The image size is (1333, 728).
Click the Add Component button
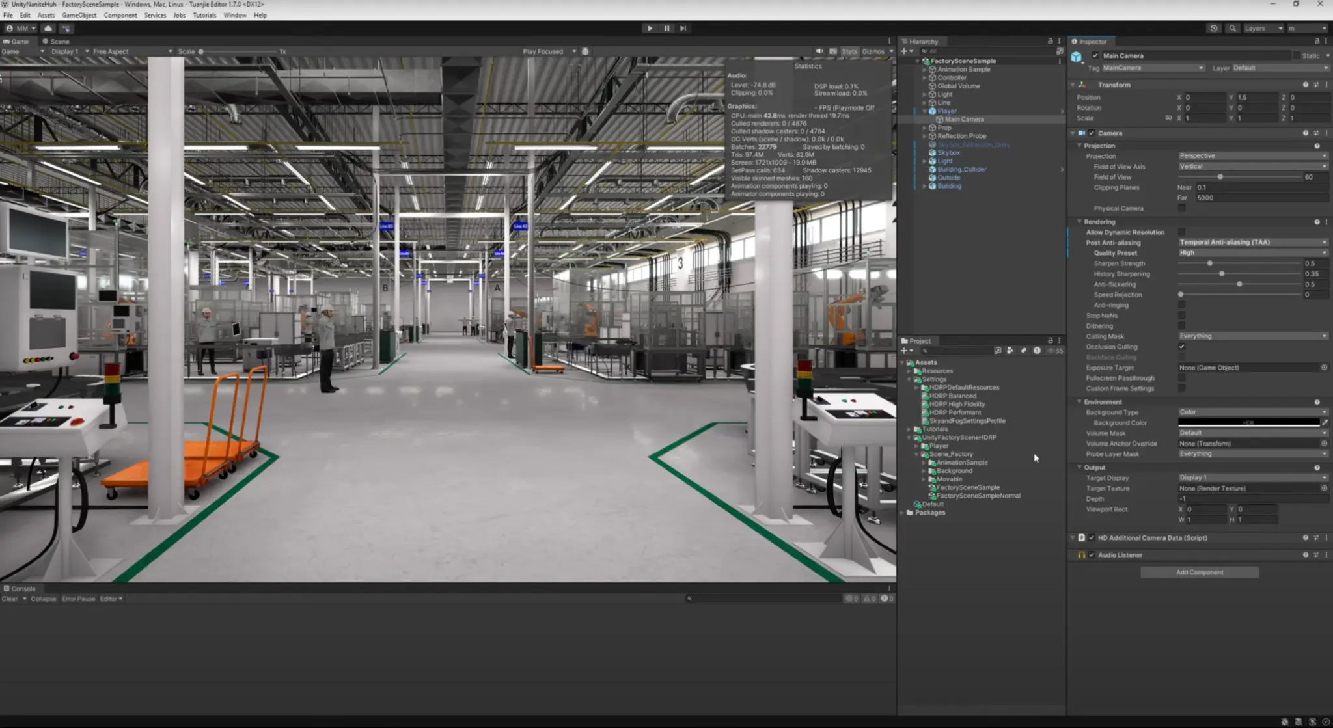(1199, 573)
